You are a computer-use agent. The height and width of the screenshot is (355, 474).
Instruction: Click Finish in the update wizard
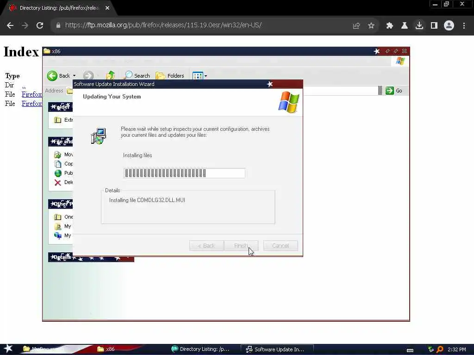pyautogui.click(x=241, y=246)
